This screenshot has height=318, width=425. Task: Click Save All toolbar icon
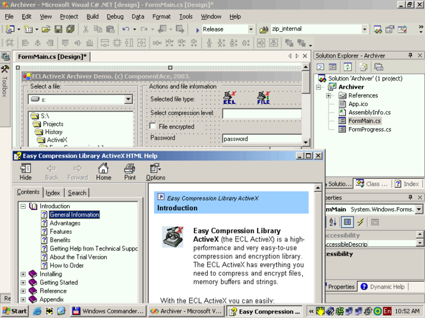[70, 29]
